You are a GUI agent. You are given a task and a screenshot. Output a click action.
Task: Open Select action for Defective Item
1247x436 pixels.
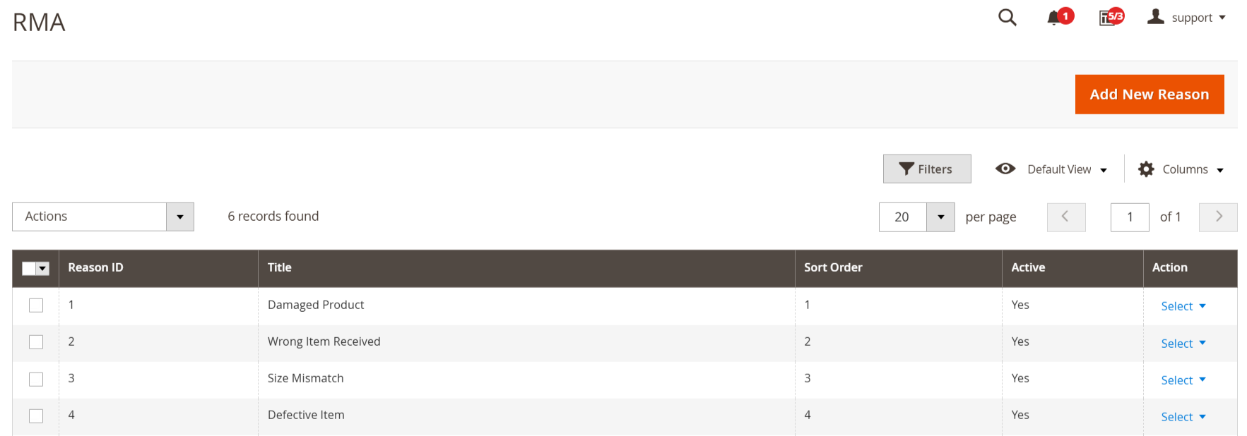pos(1183,417)
